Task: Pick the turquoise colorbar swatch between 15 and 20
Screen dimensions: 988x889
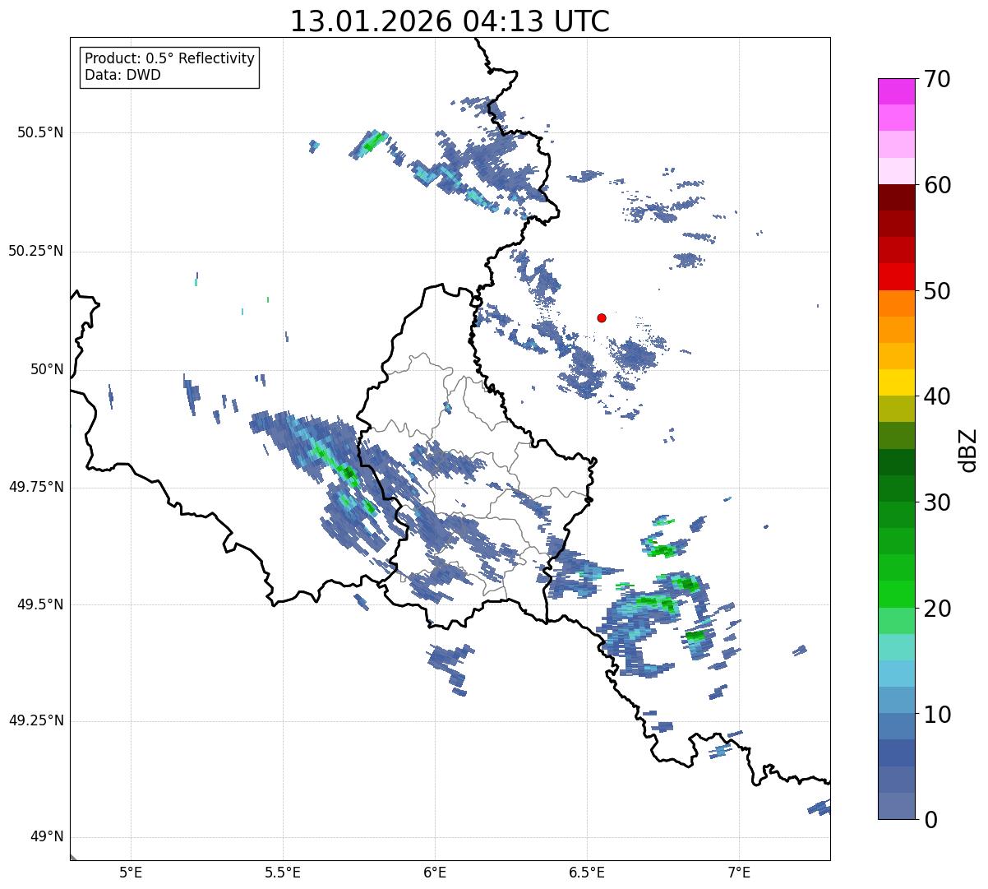Action: [896, 647]
